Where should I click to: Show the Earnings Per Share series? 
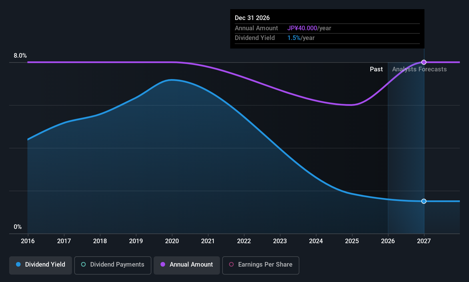click(x=261, y=265)
